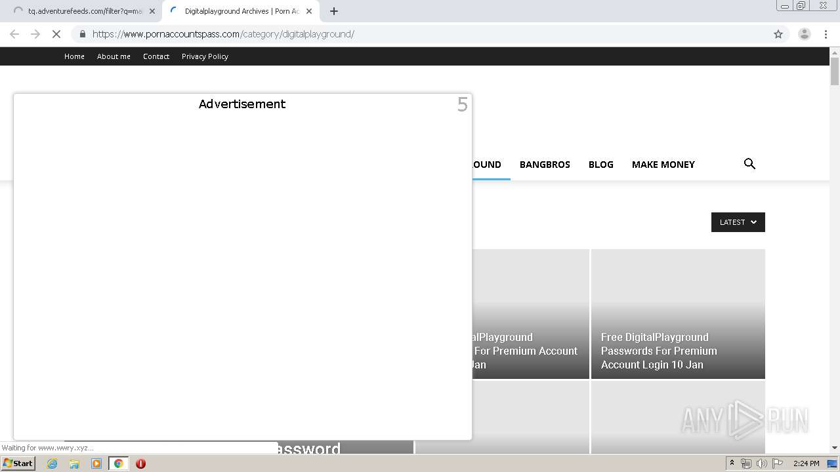Switch to the Digitalplayground Archives tab
Image resolution: width=840 pixels, height=472 pixels.
click(x=240, y=11)
